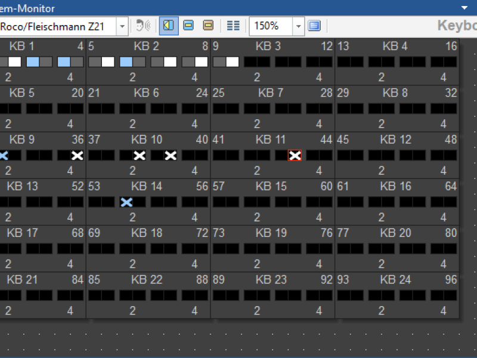Viewport: 477px width, 358px height.
Task: Click the "KB 11" keyboard label
Action: (x=271, y=140)
